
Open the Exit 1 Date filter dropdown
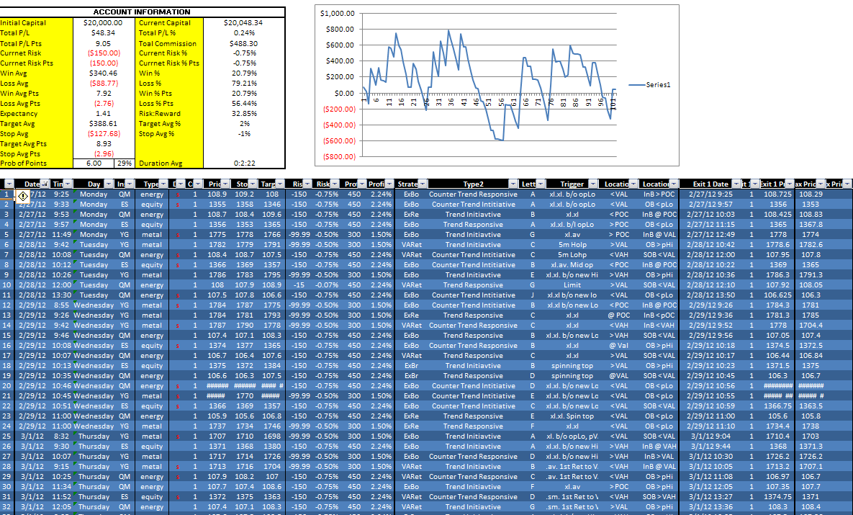[736, 184]
